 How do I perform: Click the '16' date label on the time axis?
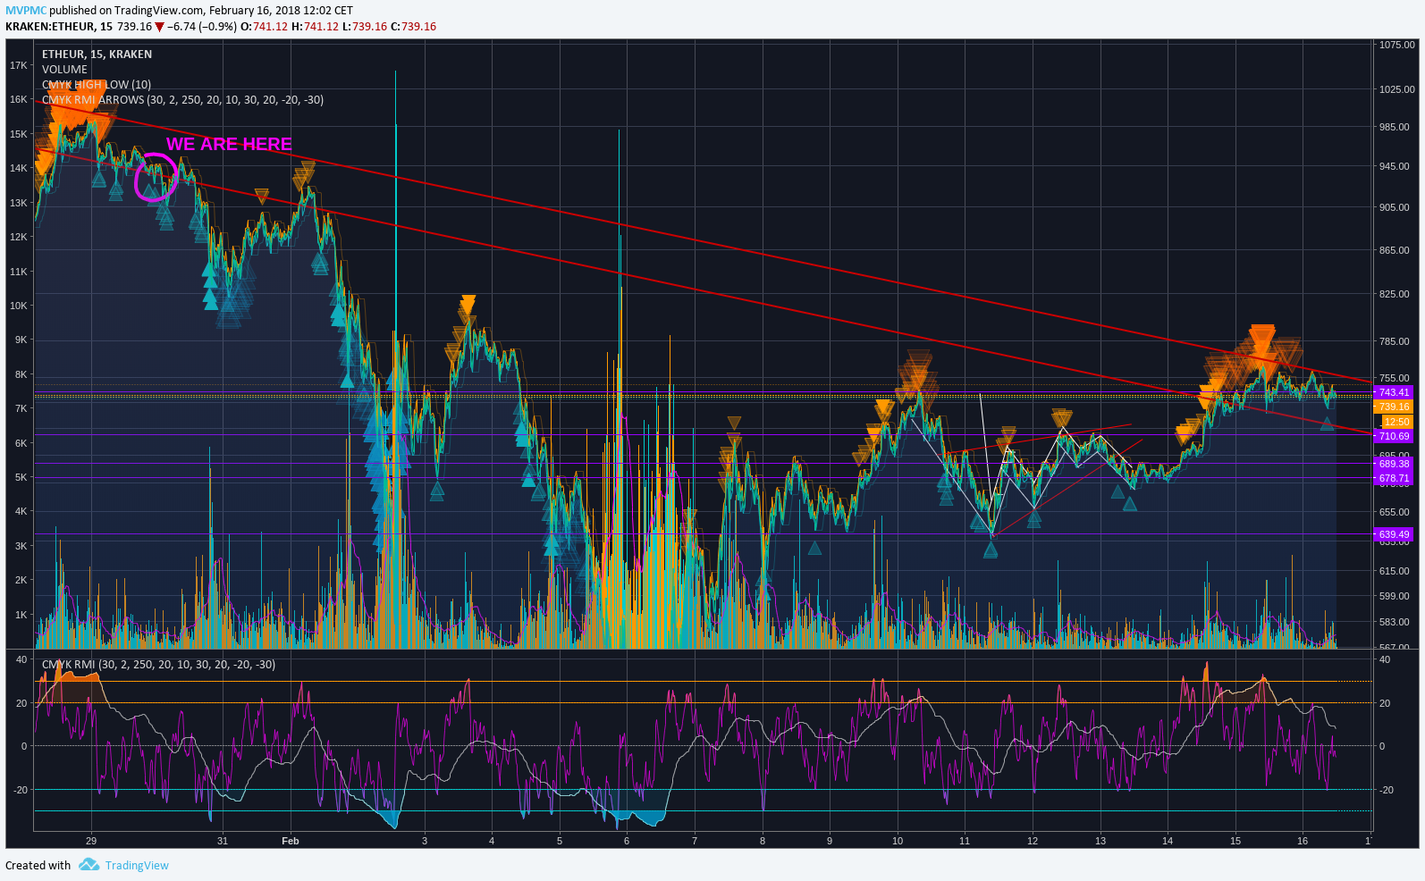1303,841
